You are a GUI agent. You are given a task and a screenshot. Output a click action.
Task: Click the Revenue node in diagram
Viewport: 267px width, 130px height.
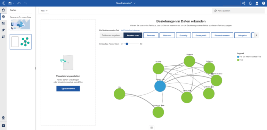[x=189, y=61]
